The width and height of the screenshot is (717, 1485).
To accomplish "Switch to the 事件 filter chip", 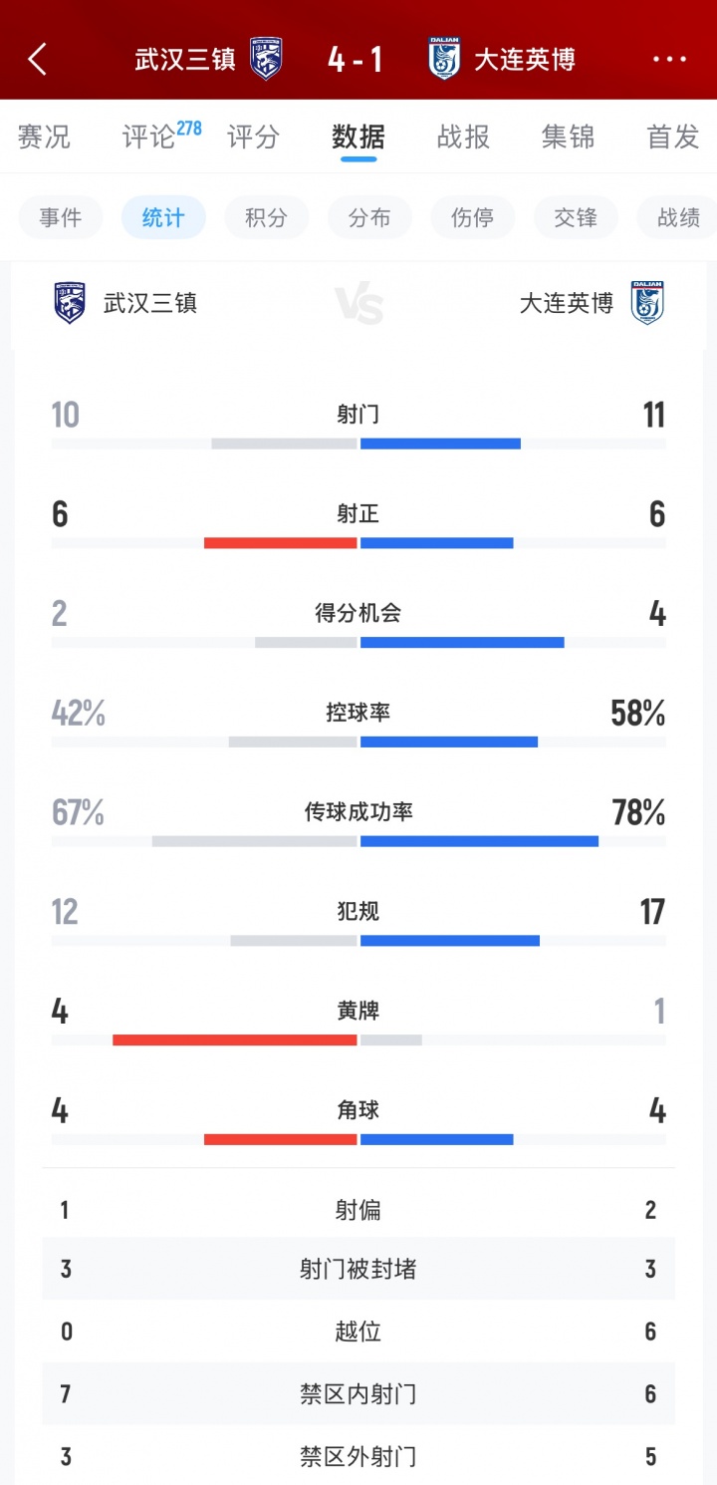I will [60, 217].
